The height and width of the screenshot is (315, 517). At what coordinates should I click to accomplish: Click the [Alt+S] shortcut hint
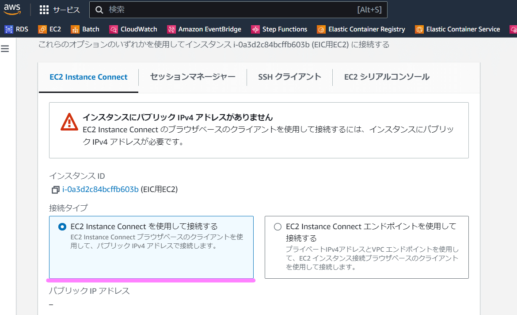[x=369, y=10]
